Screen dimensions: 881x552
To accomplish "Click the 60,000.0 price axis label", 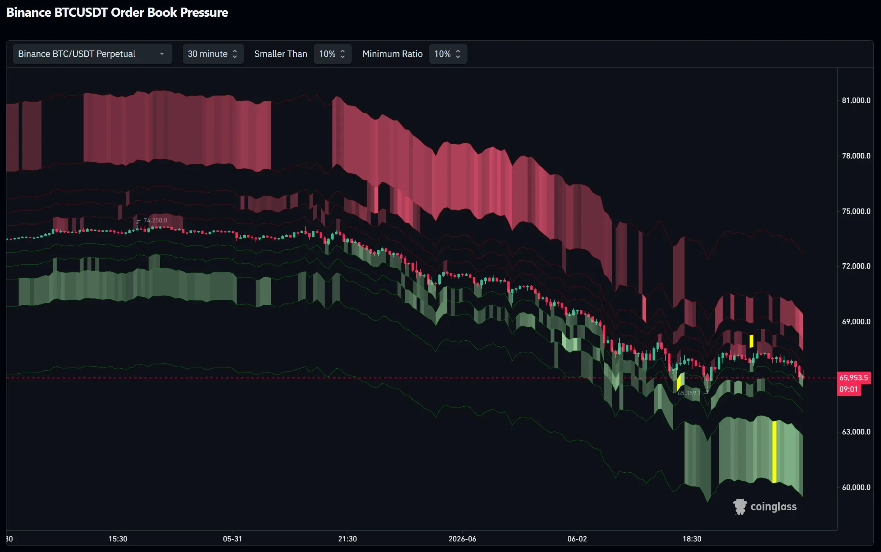I will tap(856, 488).
